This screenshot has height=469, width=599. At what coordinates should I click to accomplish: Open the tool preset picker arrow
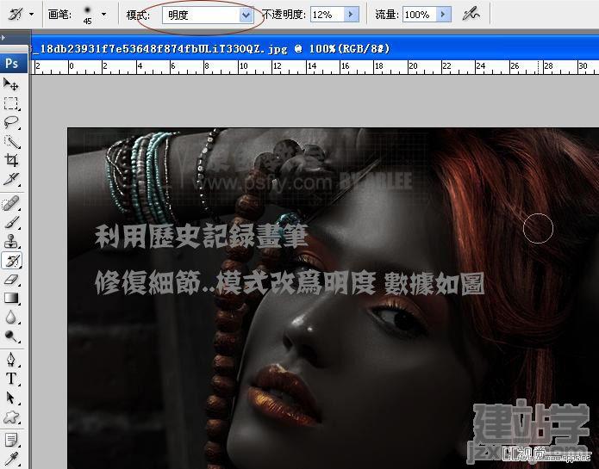[x=31, y=15]
